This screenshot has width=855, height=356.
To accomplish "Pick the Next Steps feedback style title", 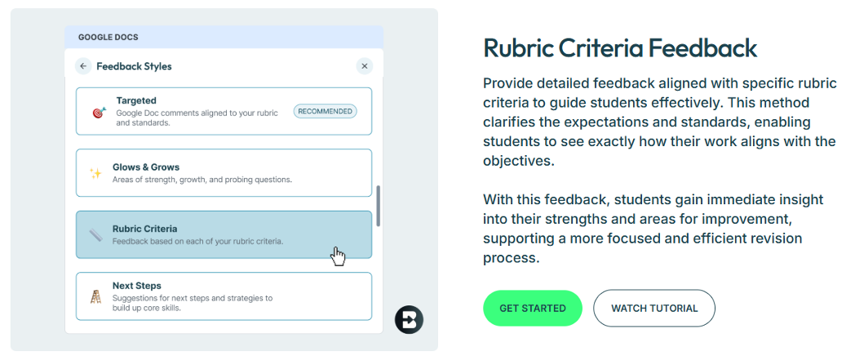I will (x=137, y=286).
